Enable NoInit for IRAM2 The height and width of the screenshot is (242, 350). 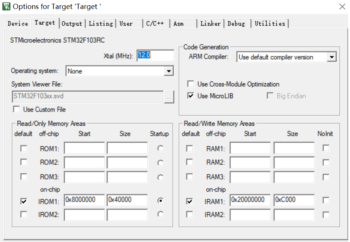pos(326,215)
